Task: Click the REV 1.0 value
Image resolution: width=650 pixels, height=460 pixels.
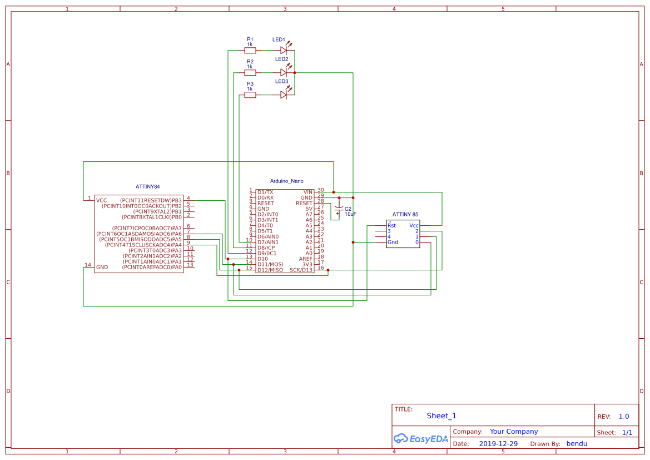Action: [x=623, y=417]
